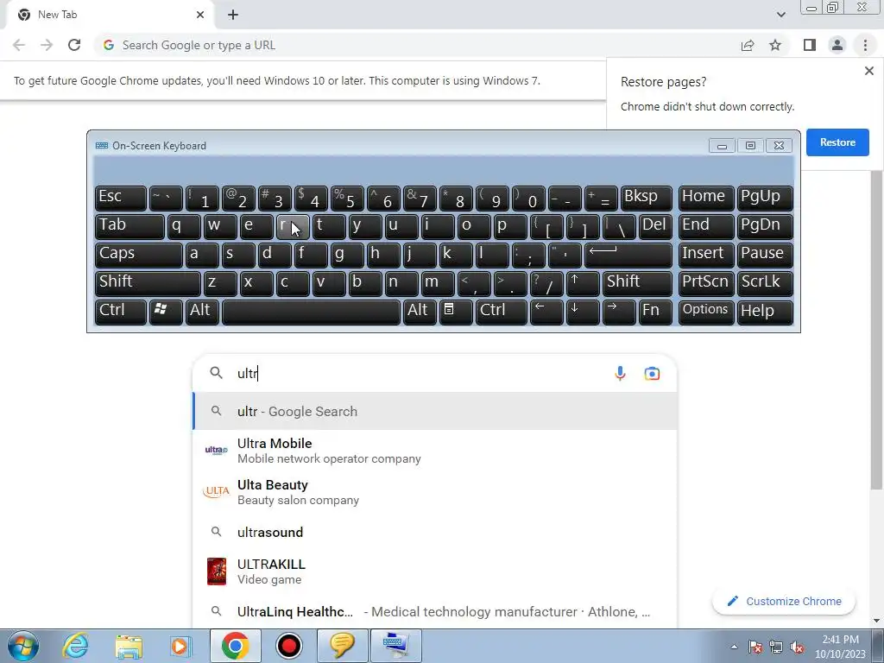
Task: Open a new tab with the plus icon
Action: click(x=233, y=15)
